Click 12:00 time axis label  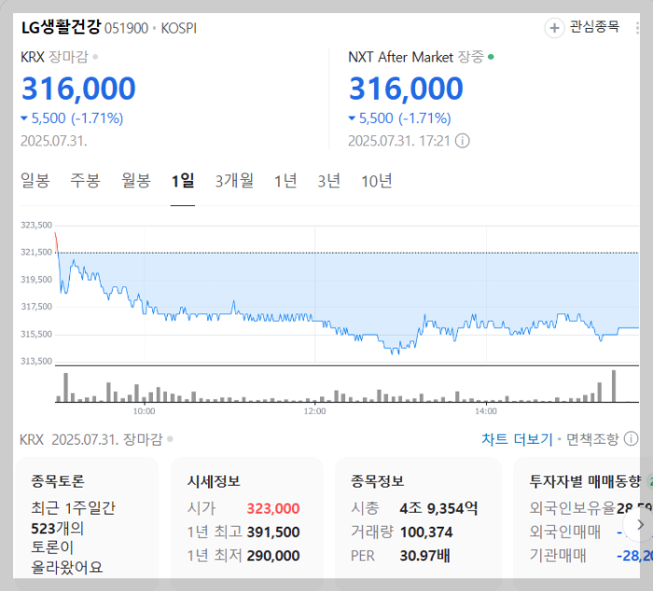315,411
